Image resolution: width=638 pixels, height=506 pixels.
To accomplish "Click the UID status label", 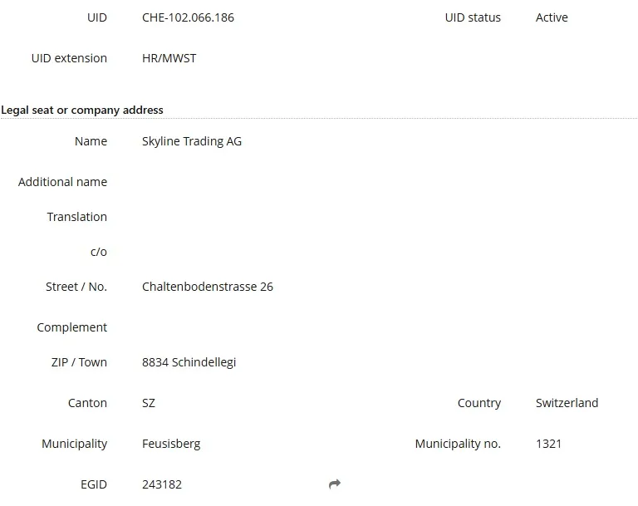I will pos(473,17).
